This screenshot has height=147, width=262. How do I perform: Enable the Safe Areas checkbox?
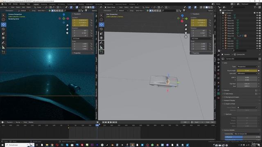[225, 94]
